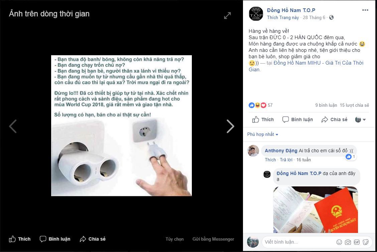This screenshot has height=252, width=377.
Task: Reply to Anthony Đặng's comment
Action: coord(286,160)
